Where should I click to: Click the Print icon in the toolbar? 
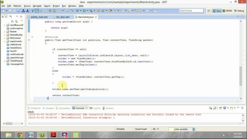(x=19, y=11)
